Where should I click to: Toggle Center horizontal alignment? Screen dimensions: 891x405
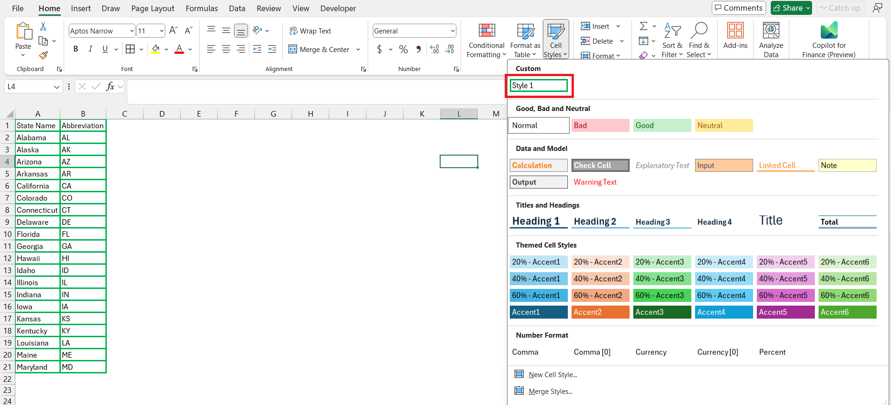(226, 49)
